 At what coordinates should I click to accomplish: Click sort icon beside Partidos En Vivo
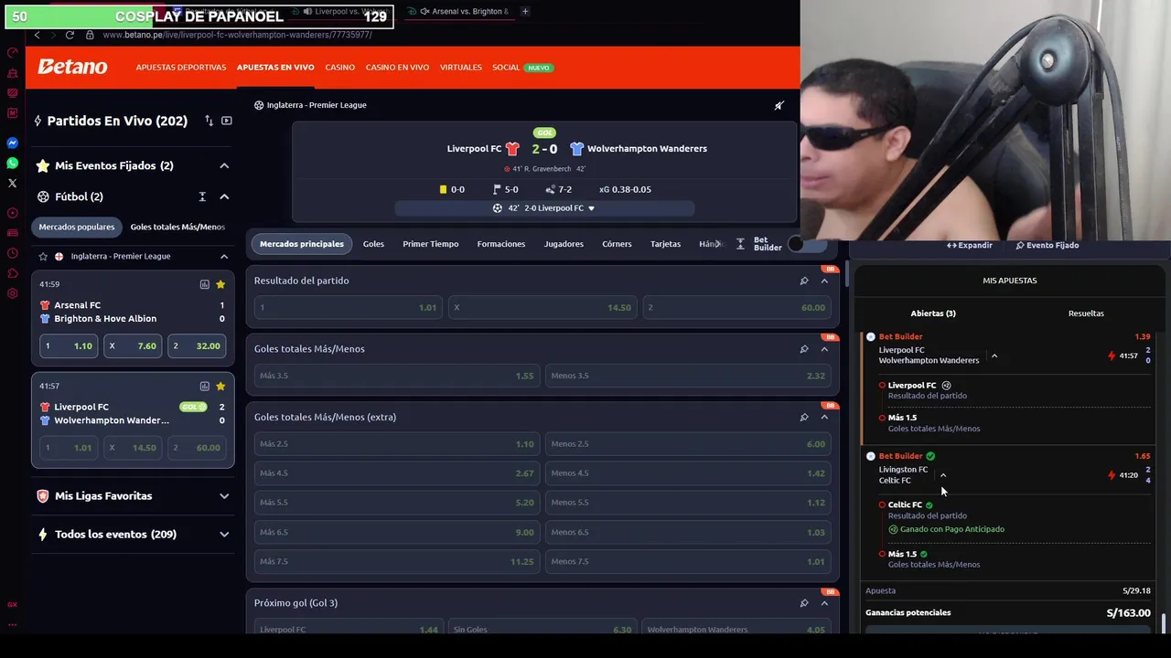209,121
